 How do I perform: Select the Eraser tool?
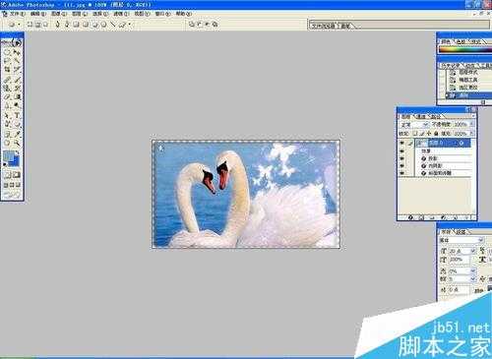7,96
